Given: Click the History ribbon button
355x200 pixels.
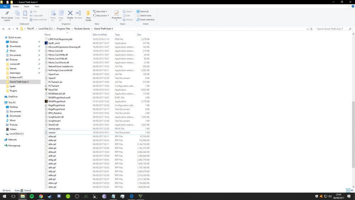Looking at the screenshot, I should click(128, 20).
